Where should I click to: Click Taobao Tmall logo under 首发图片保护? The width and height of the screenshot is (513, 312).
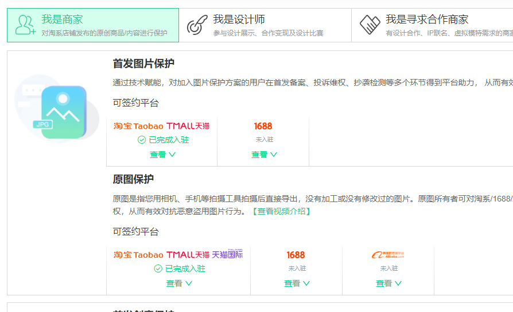[162, 126]
